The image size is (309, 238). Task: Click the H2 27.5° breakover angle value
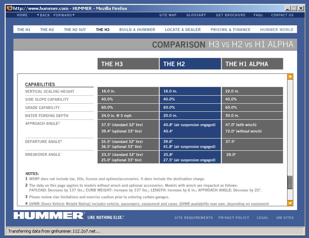point(189,160)
